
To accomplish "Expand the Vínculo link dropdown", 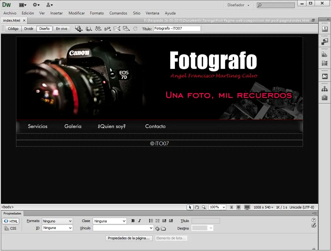I will click(x=151, y=228).
